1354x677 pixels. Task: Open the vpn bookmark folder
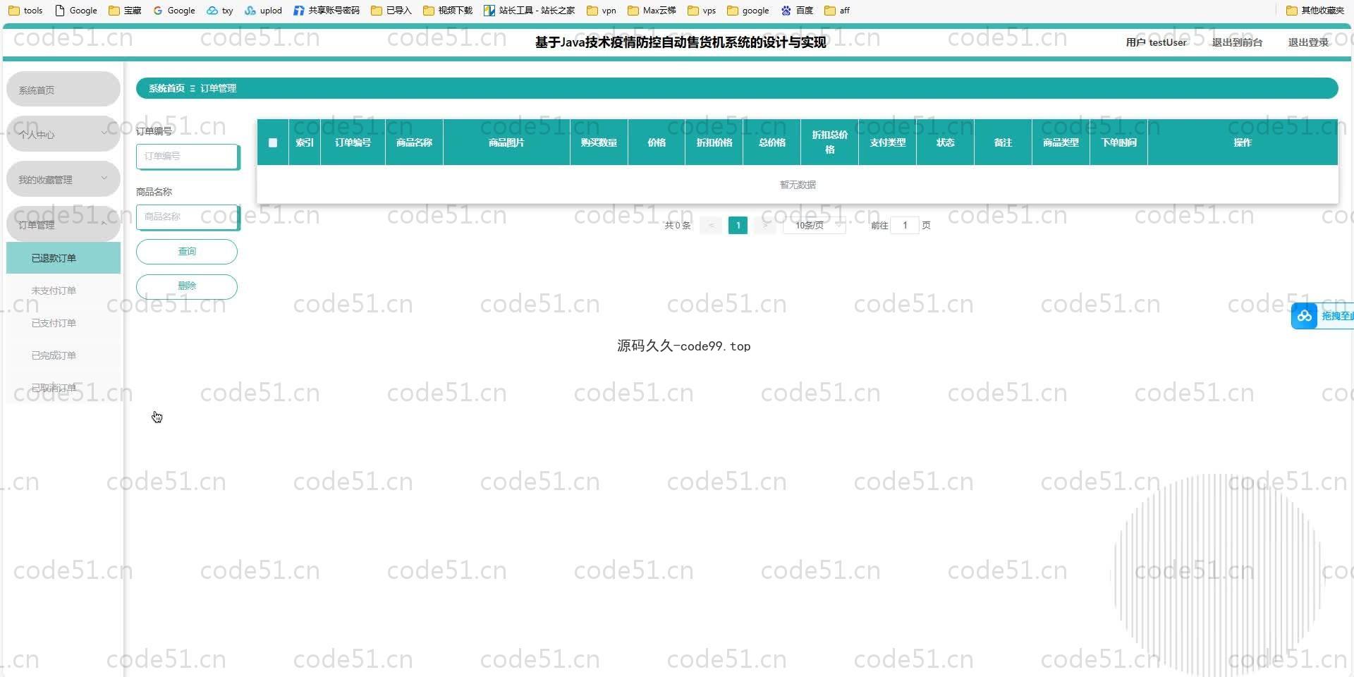point(602,10)
